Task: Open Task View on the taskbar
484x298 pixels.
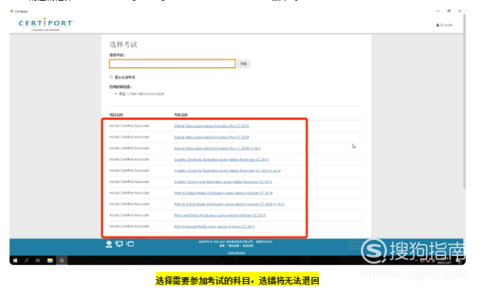Action: point(38,261)
